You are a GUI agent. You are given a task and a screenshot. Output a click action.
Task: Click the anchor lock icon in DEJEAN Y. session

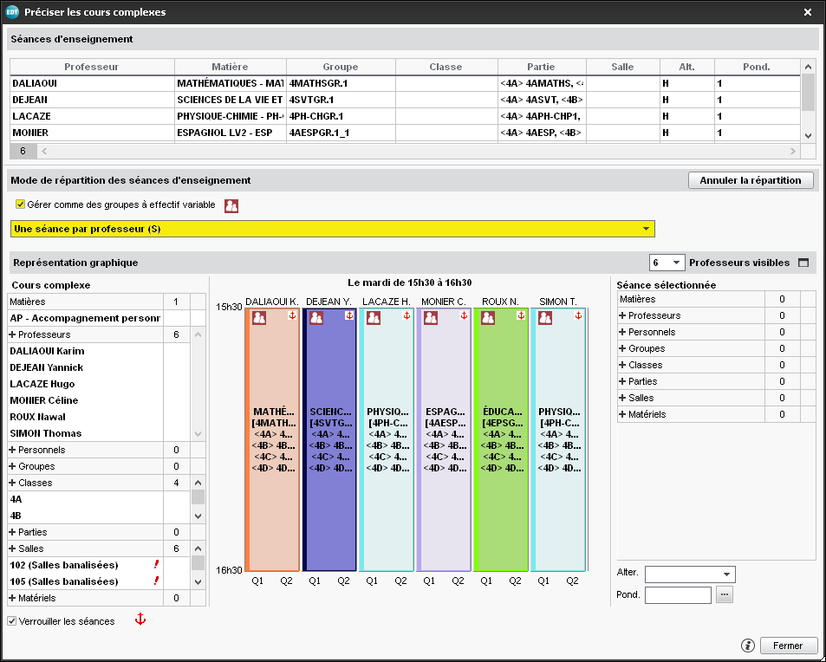(349, 315)
